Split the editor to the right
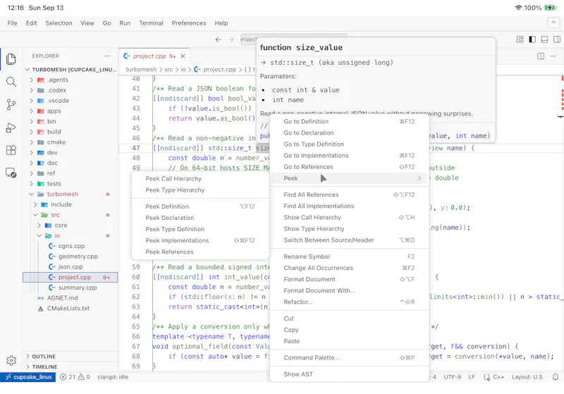Screen dimensions: 564x394 click(x=541, y=56)
